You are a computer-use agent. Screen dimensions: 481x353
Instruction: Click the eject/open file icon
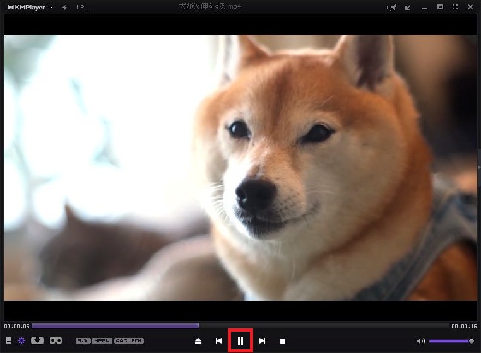[x=198, y=341]
